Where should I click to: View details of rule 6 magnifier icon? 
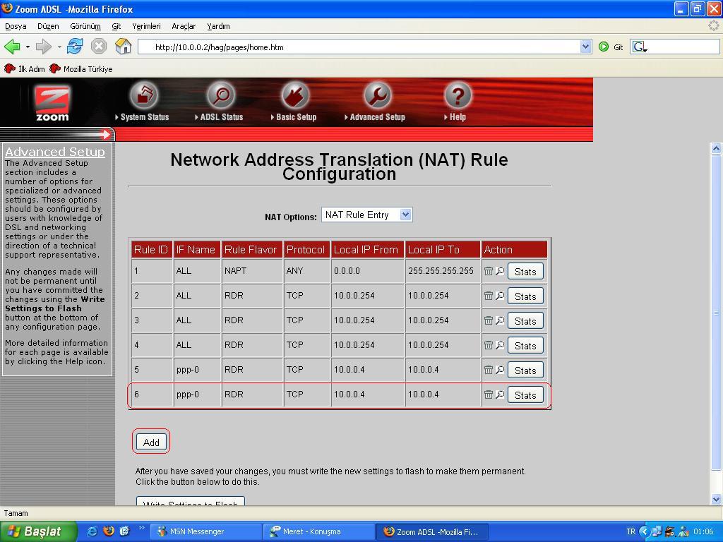coord(500,395)
